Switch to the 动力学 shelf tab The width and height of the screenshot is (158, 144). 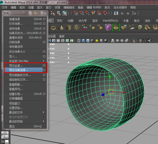[83, 20]
